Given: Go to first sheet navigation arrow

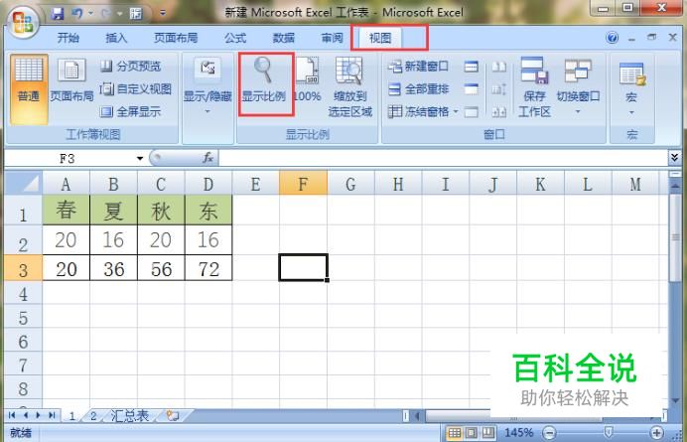Looking at the screenshot, I should point(12,415).
